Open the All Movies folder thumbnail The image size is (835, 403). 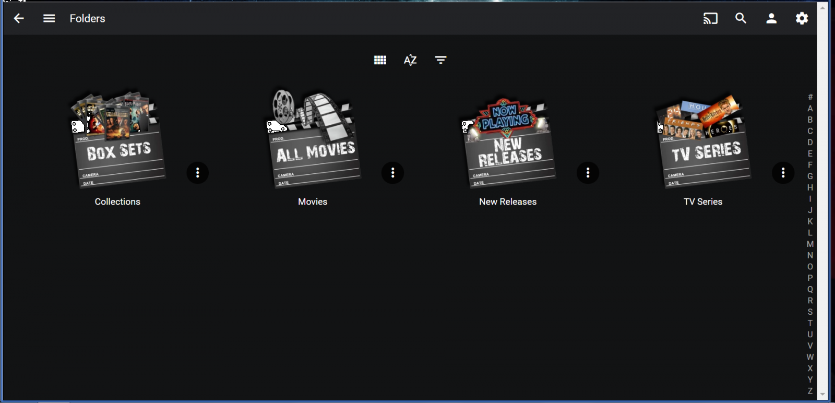tap(313, 138)
